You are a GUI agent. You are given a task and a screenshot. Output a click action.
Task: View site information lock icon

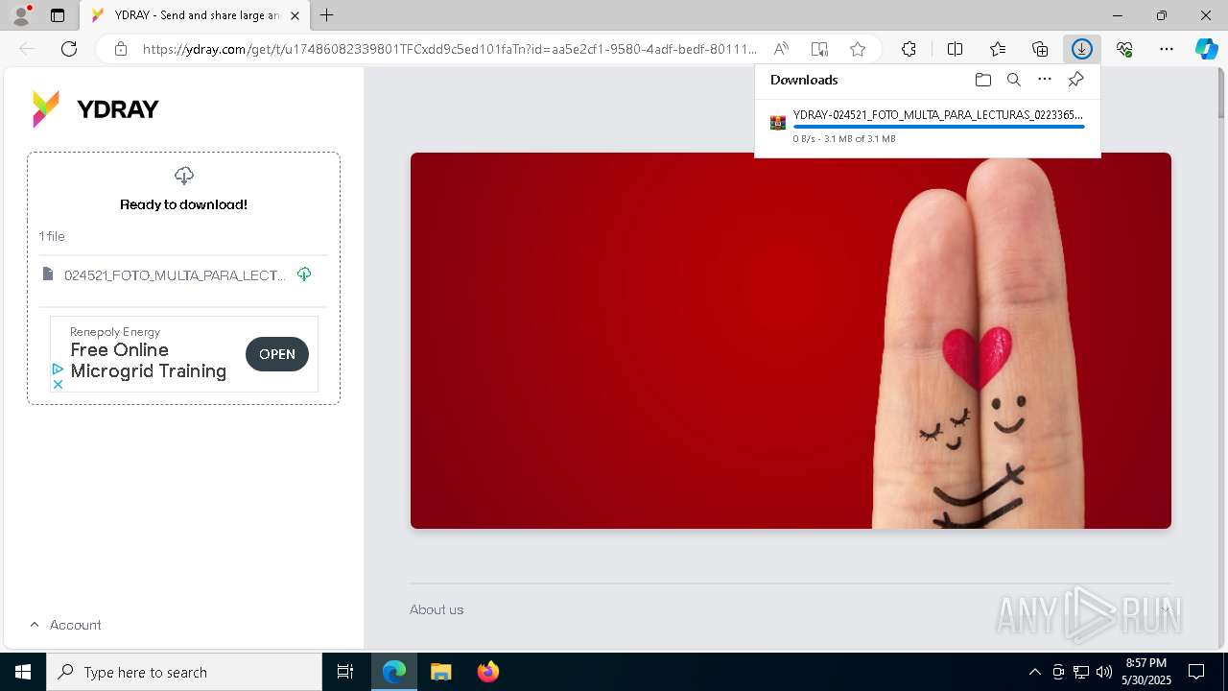coord(120,49)
